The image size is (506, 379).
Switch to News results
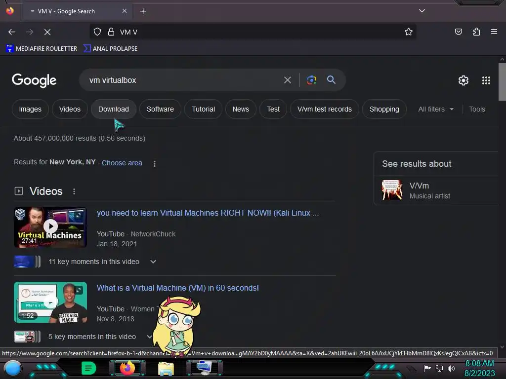tap(241, 109)
